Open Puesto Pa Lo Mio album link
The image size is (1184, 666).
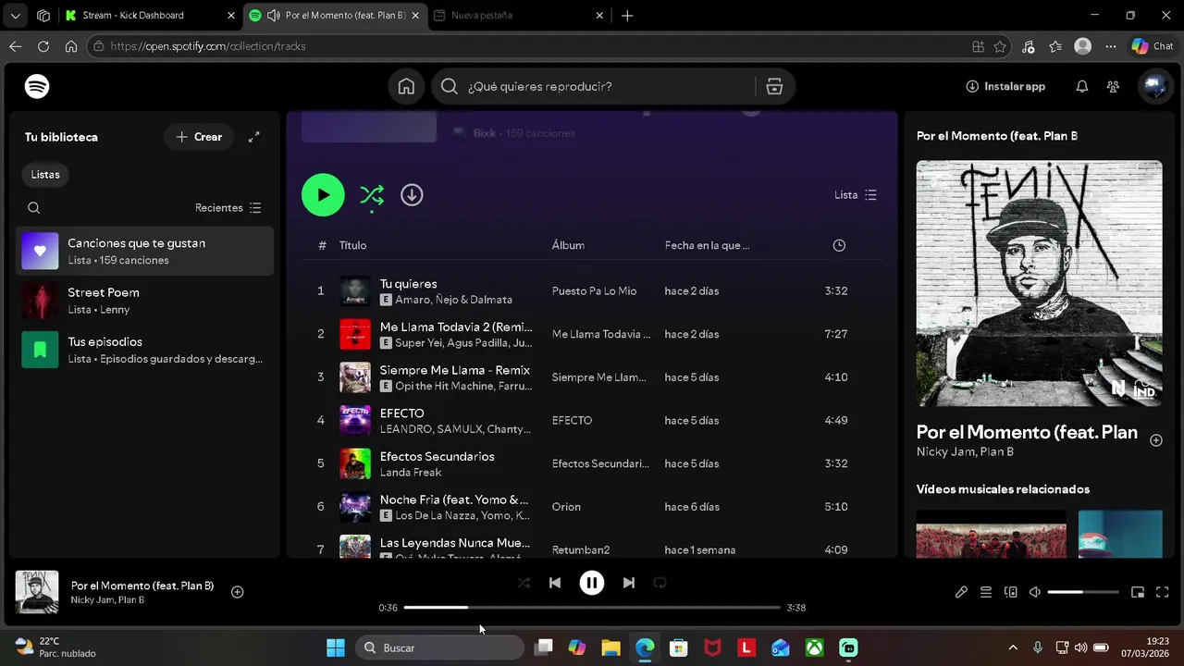tap(594, 290)
